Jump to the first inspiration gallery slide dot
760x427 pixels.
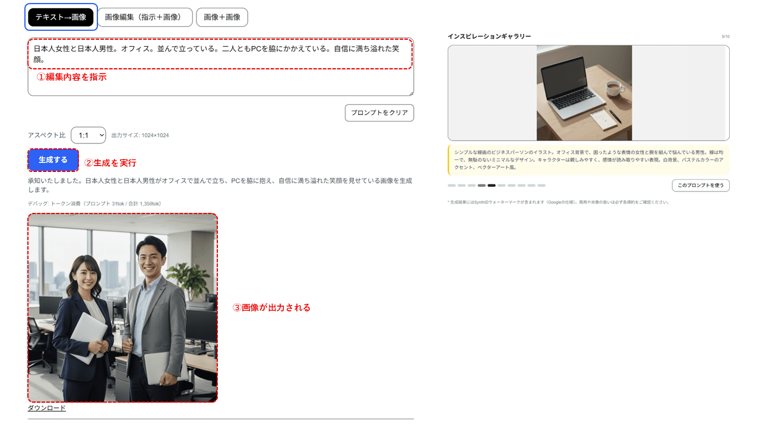451,185
